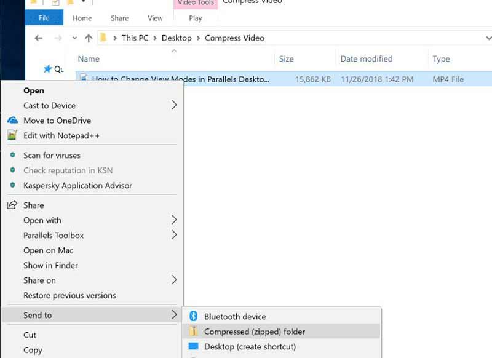Click the blue Desktop shortcut icon
492x358 pixels.
point(193,346)
